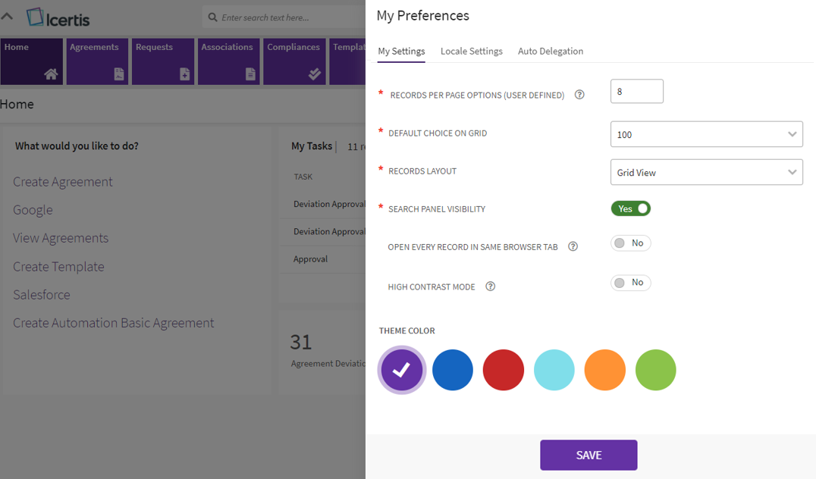Open the Auto Delegation tab

click(x=551, y=52)
